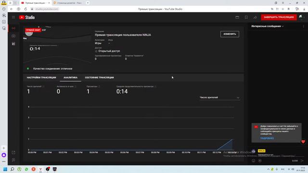This screenshot has height=173, width=308.
Task: Open browser sidebar history clock icon
Action: point(4,9)
